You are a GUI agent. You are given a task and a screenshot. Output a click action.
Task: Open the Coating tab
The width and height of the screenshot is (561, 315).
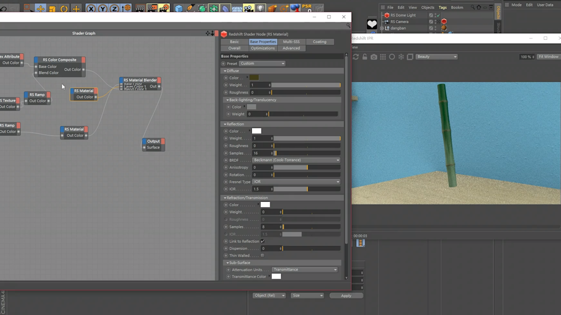[319, 41]
